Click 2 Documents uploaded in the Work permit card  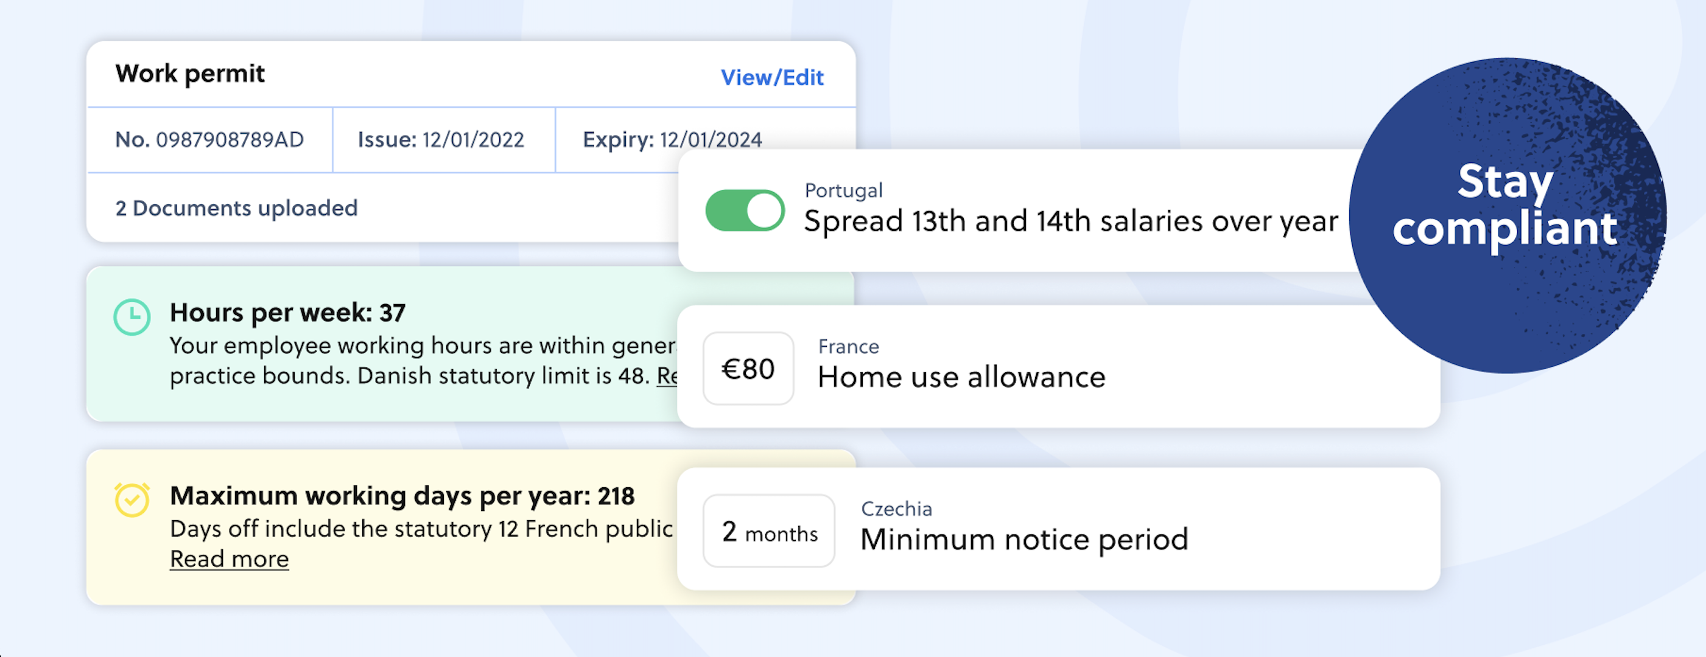(x=236, y=208)
